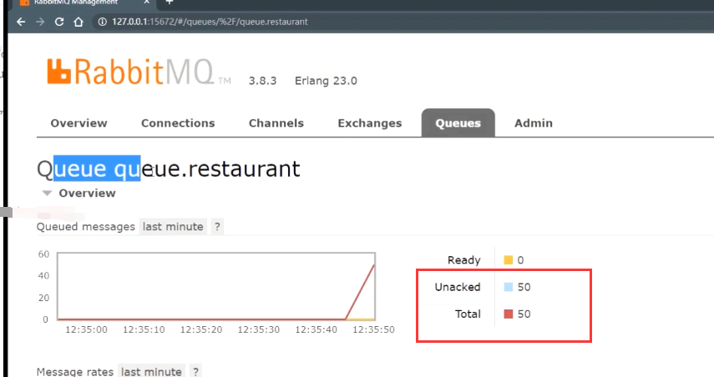Close the RabbitMQ Management browser tab
The image size is (714, 377).
[147, 3]
